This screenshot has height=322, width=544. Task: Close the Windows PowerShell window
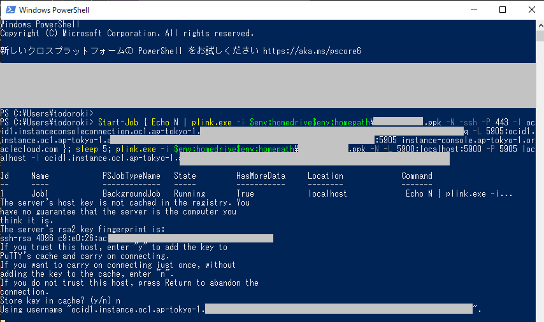(x=531, y=10)
